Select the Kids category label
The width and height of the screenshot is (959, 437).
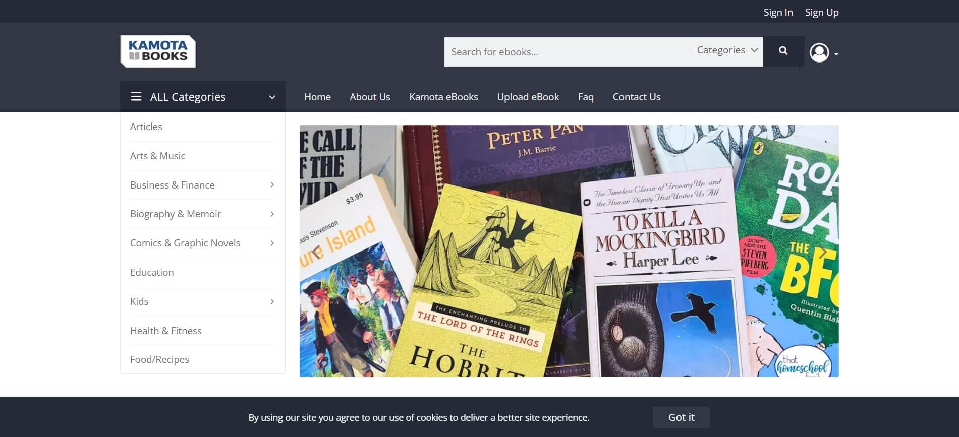(x=139, y=301)
